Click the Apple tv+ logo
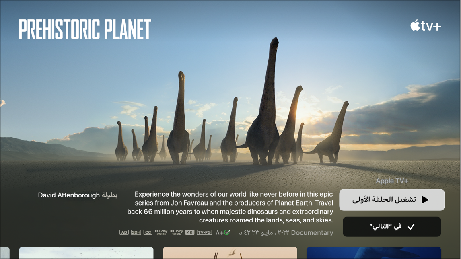 (426, 26)
